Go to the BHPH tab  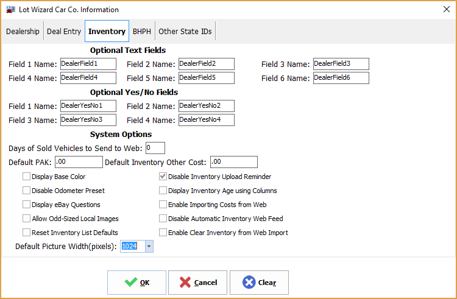click(142, 31)
